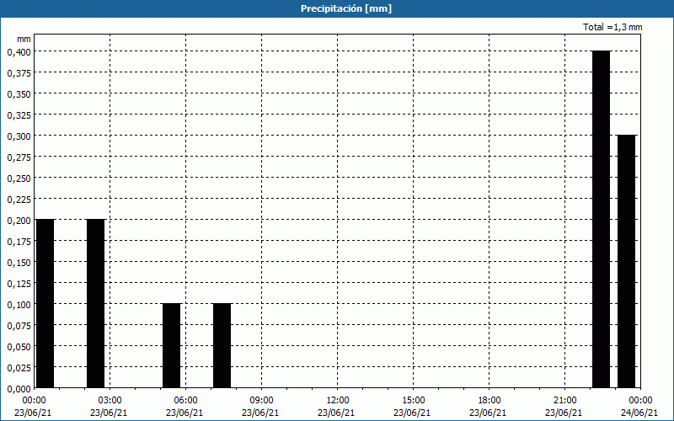Select the 0,225 y-axis label
Image resolution: width=674 pixels, height=421 pixels.
click(x=19, y=200)
